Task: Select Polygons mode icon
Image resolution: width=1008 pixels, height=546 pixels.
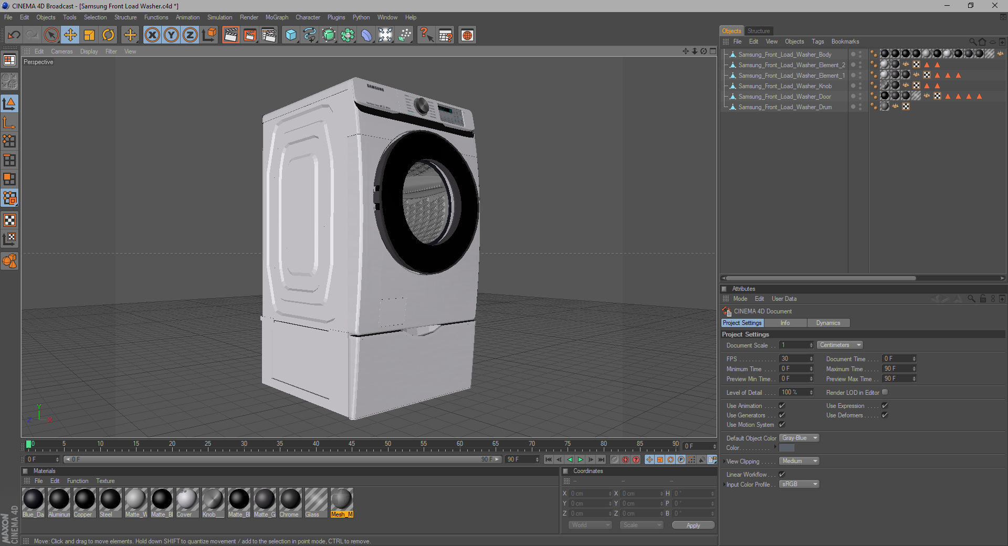Action: [9, 179]
